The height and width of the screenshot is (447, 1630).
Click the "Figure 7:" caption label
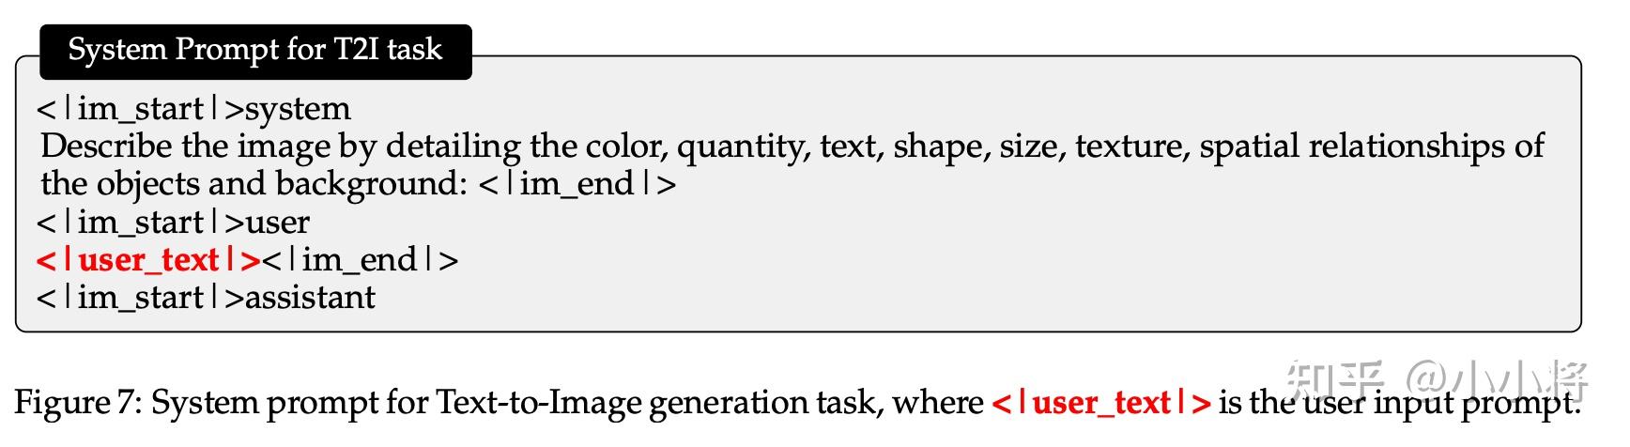77,403
